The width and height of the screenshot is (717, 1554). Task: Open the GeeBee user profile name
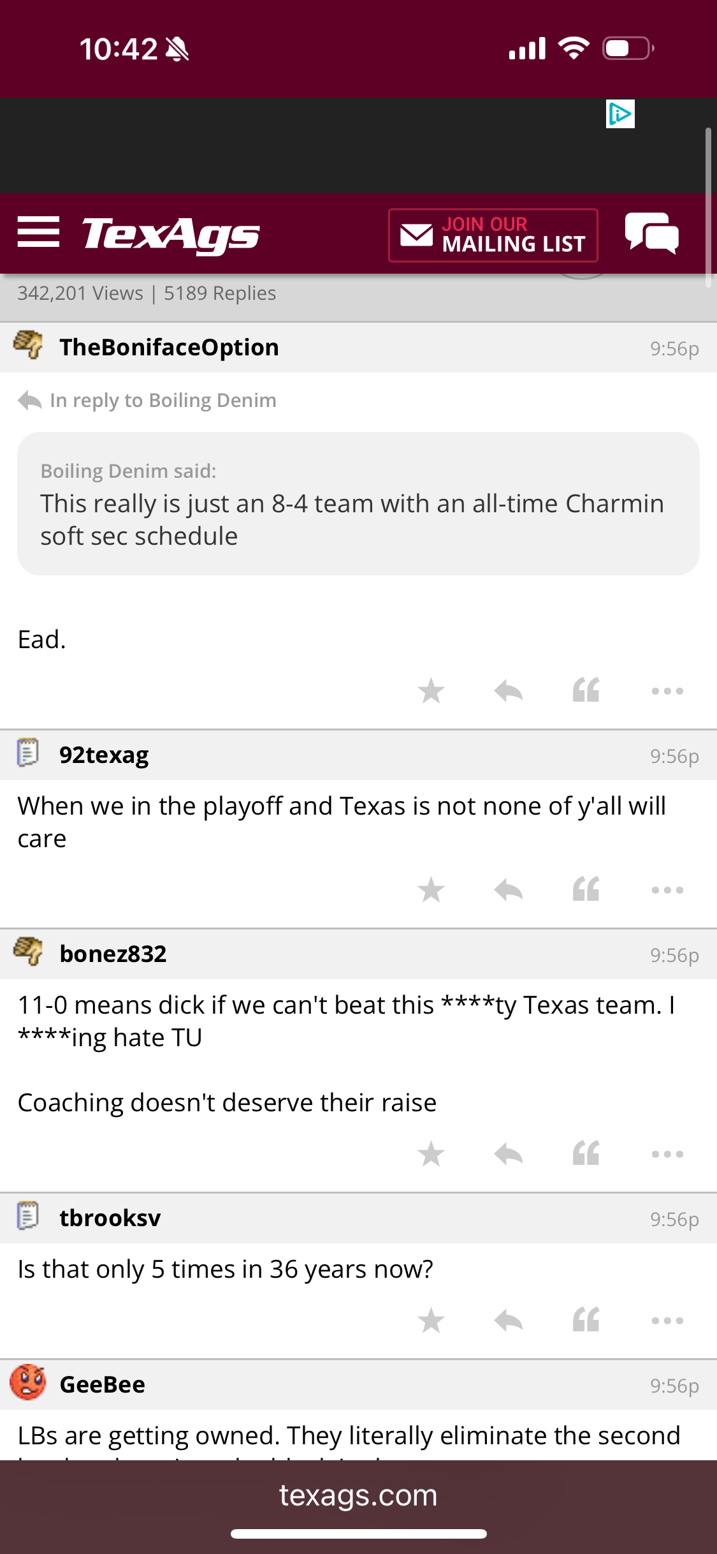[102, 1385]
